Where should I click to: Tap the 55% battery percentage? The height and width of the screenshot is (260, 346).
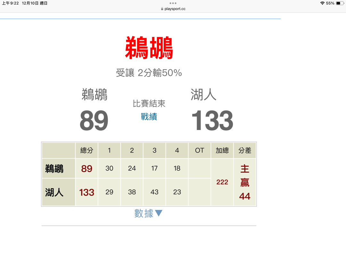330,3
